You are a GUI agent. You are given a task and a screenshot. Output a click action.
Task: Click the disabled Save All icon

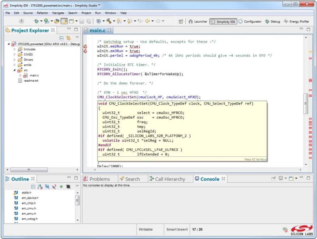[x=89, y=21]
